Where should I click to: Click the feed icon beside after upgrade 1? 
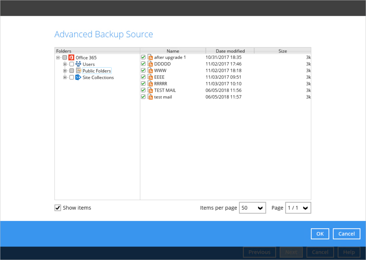[x=150, y=57]
